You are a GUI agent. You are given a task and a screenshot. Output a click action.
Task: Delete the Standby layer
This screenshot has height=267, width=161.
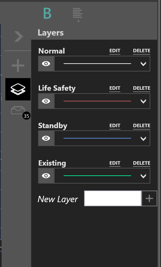[x=141, y=126]
